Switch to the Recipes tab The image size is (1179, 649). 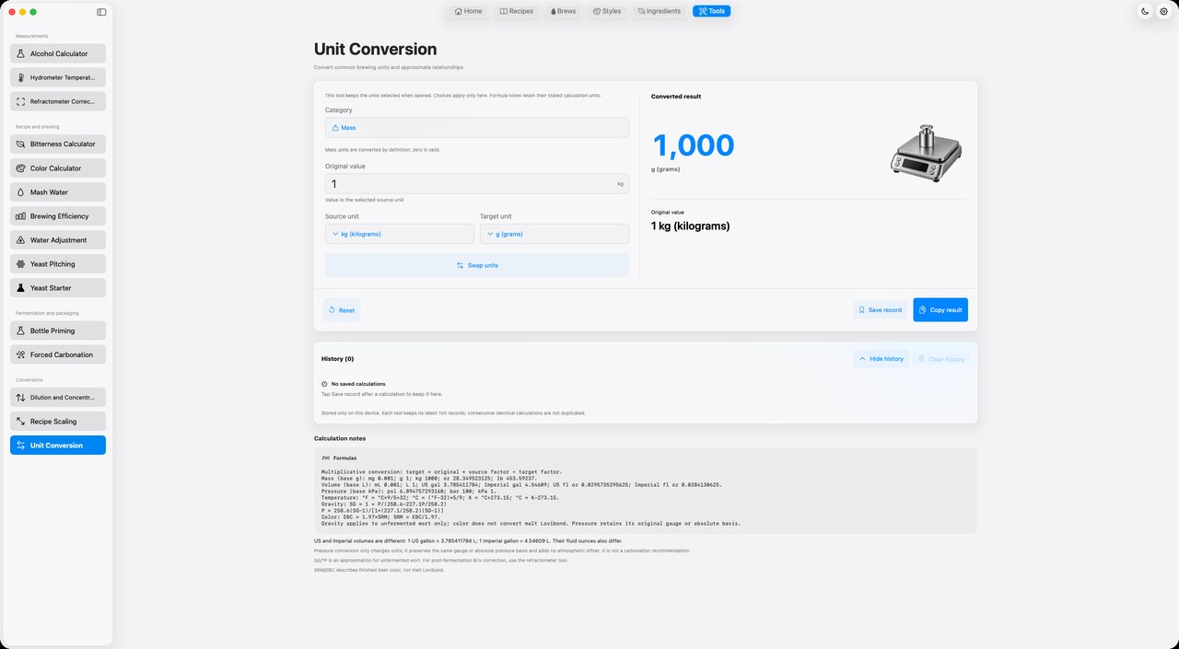click(517, 11)
